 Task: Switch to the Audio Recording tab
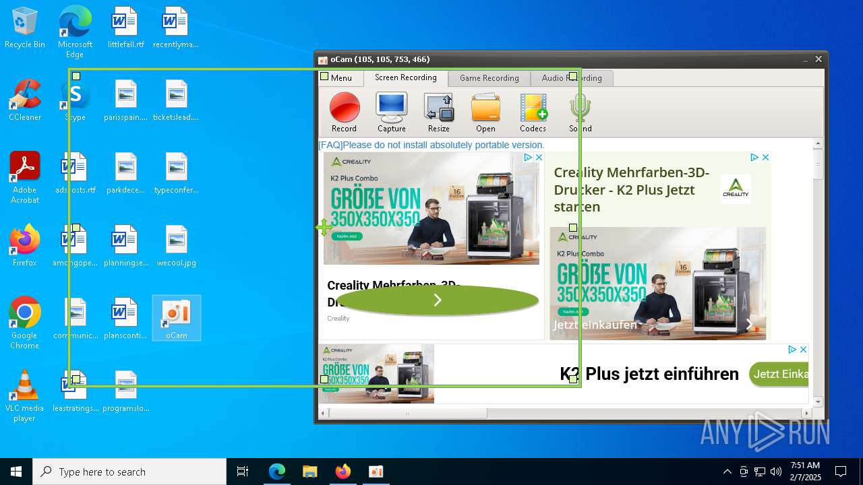[x=572, y=78]
